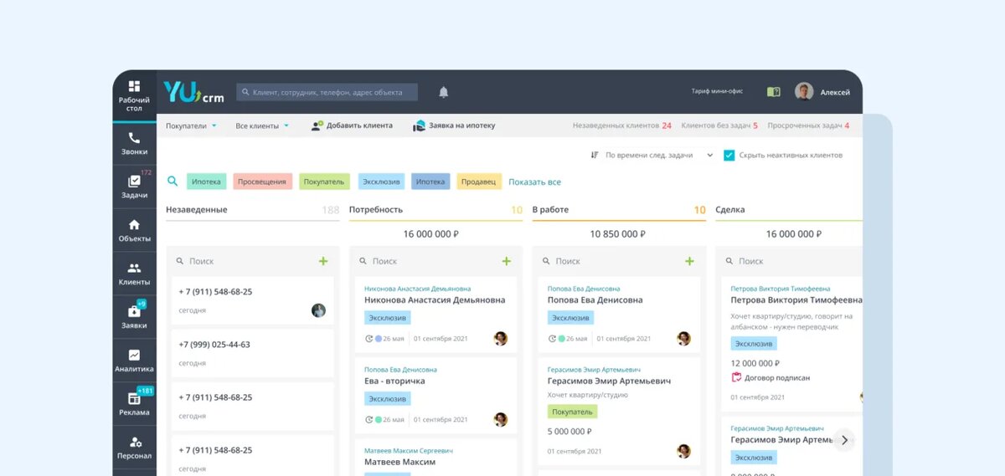Viewport: 1005px width, 476px height.
Task: Open the Задачи section in sidebar
Action: (134, 187)
